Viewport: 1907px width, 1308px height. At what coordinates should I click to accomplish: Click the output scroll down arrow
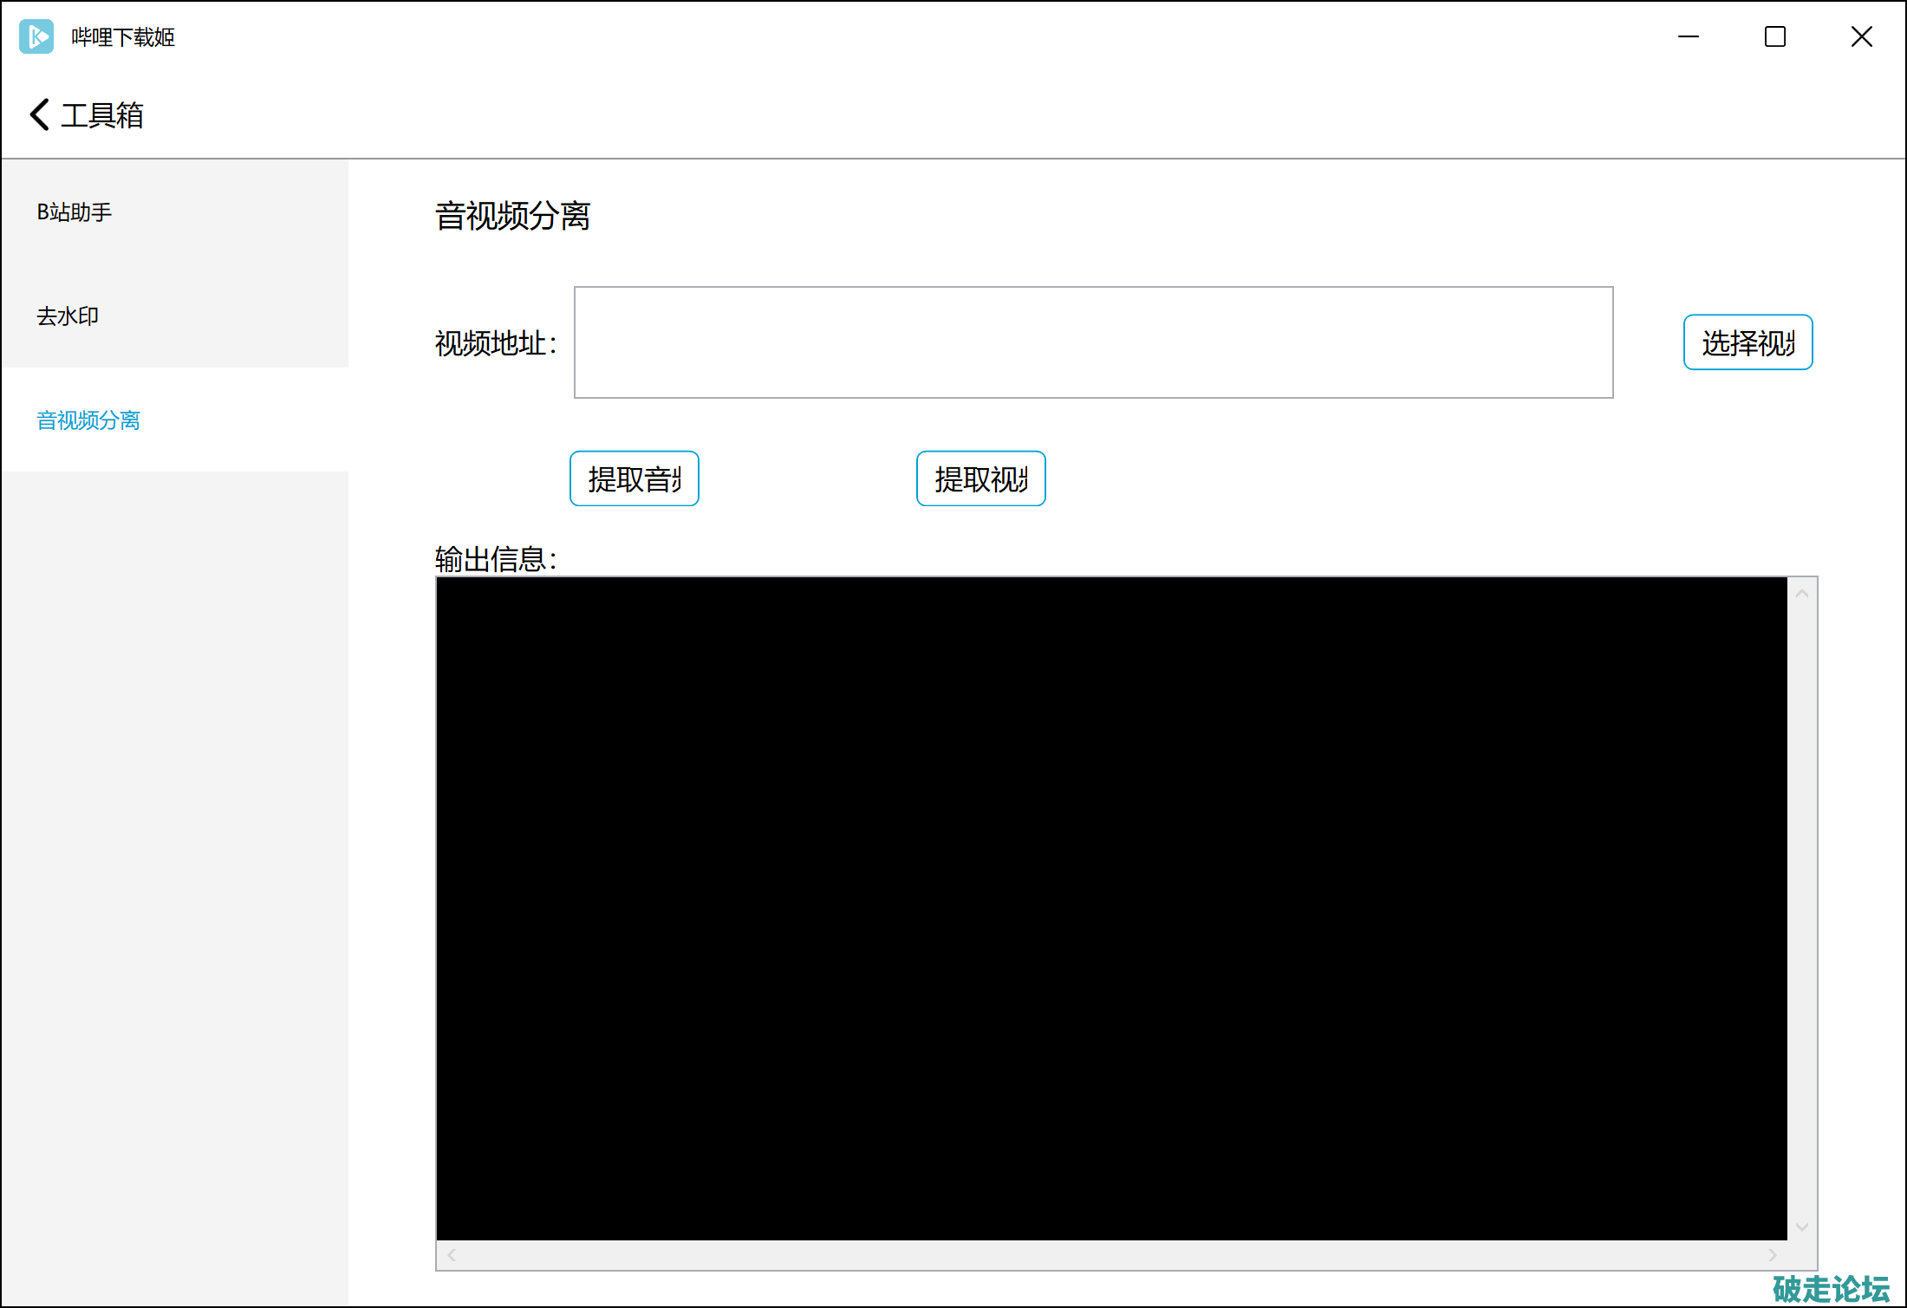pyautogui.click(x=1802, y=1227)
